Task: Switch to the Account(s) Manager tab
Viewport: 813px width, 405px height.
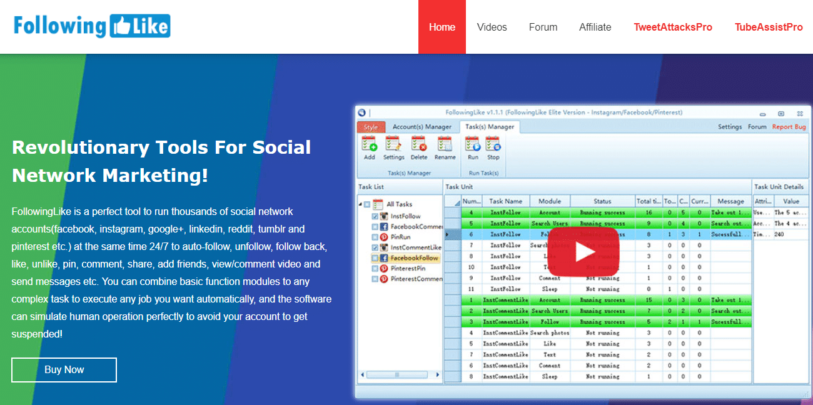Action: (422, 127)
